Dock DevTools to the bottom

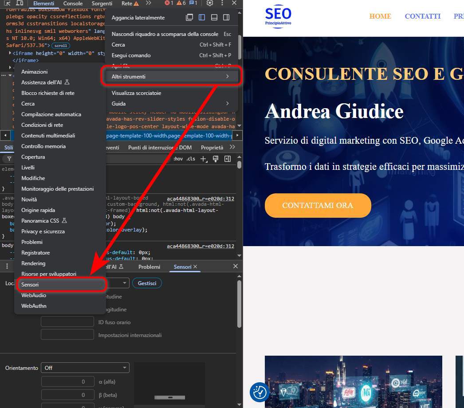214,18
